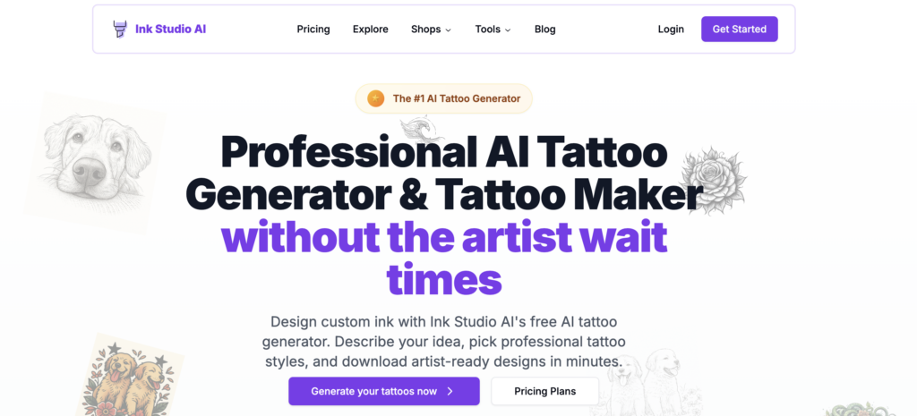
Task: Visit the Blog section
Action: pyautogui.click(x=545, y=30)
